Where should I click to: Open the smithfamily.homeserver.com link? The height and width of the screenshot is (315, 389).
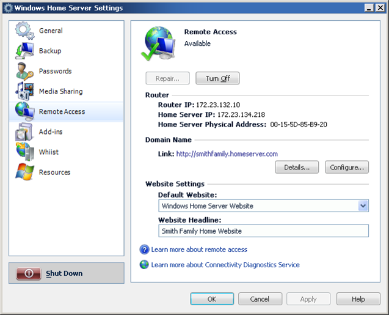click(x=227, y=154)
